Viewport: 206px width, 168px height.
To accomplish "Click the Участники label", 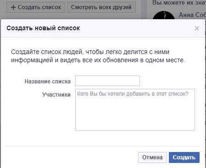I will (56, 95).
